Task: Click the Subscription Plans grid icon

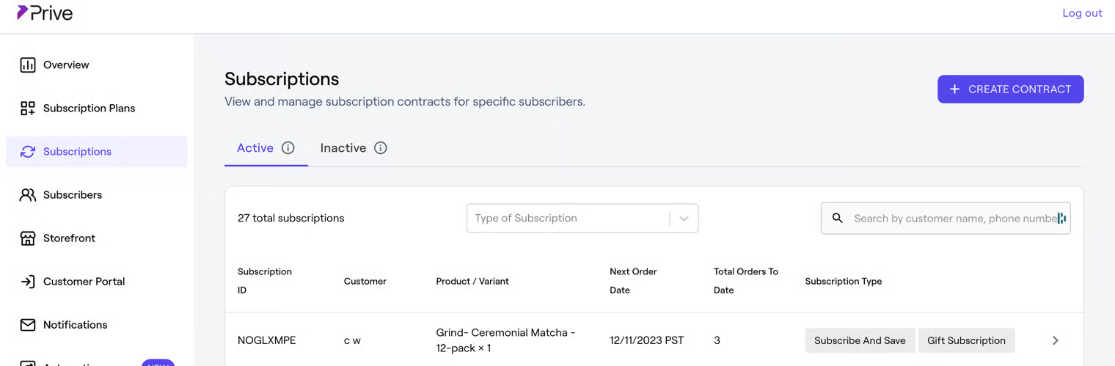Action: tap(28, 109)
